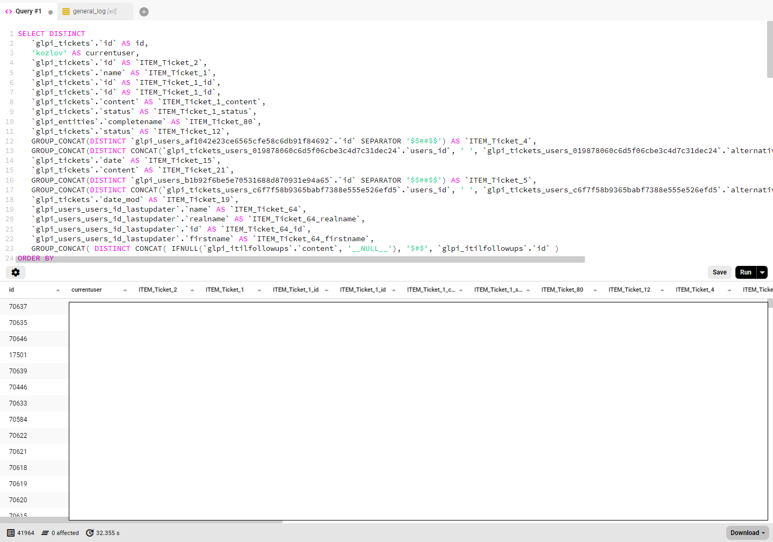This screenshot has width=773, height=542.
Task: Click the Save button
Action: pos(719,272)
